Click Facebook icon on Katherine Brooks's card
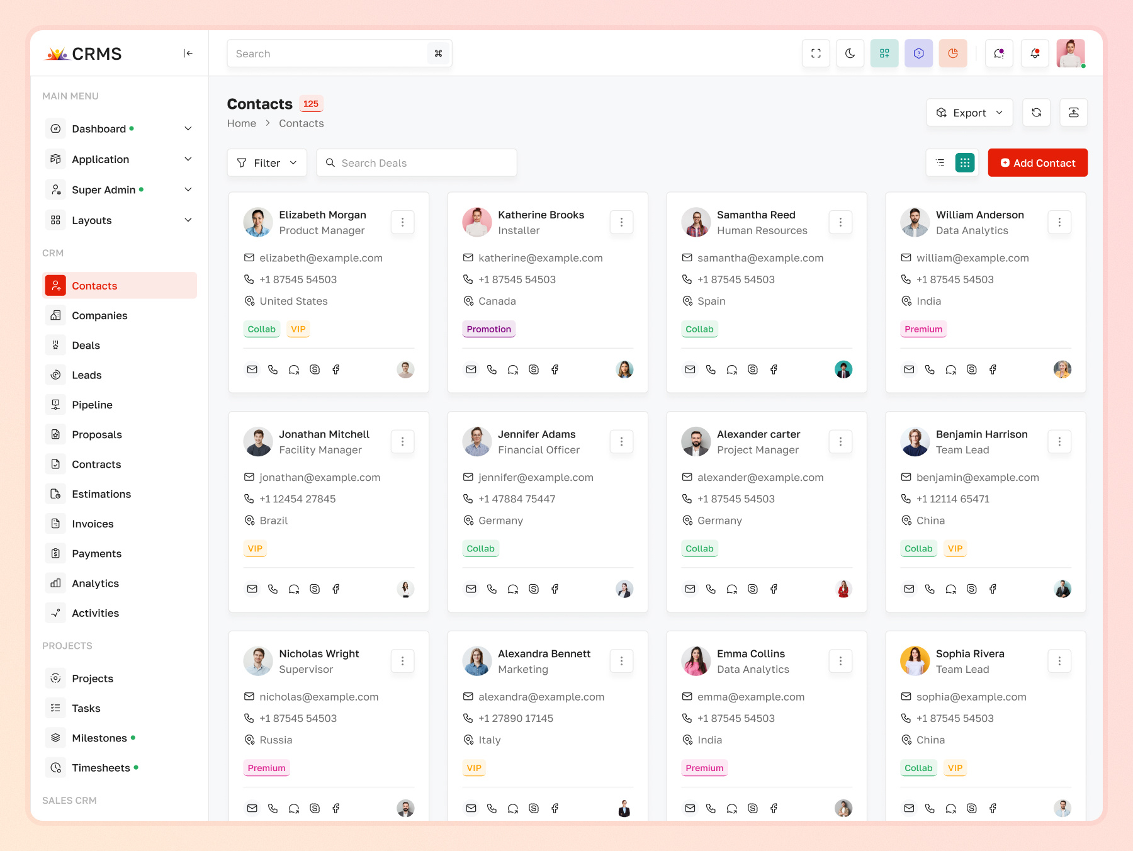The width and height of the screenshot is (1133, 851). pyautogui.click(x=555, y=369)
